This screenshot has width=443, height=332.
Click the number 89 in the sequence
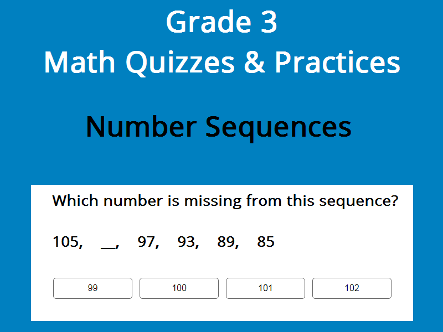point(227,242)
